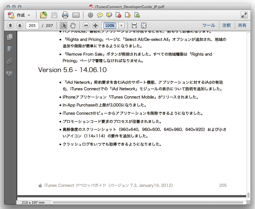Click the 高解像度のスクリーンショット bullet
Image resolution: width=255 pixels, height=209 pixels.
point(144,133)
